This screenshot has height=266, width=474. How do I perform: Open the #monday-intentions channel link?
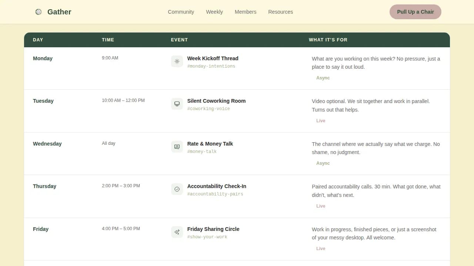point(211,66)
